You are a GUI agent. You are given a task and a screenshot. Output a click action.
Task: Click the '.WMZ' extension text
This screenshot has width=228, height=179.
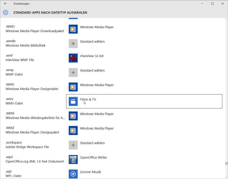pyautogui.click(x=10, y=128)
